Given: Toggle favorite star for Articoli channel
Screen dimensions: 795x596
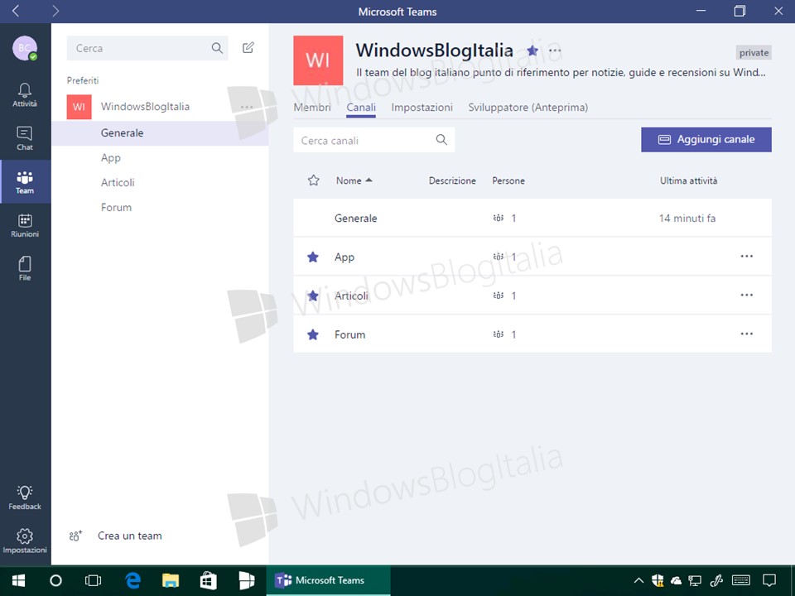Looking at the screenshot, I should [313, 296].
